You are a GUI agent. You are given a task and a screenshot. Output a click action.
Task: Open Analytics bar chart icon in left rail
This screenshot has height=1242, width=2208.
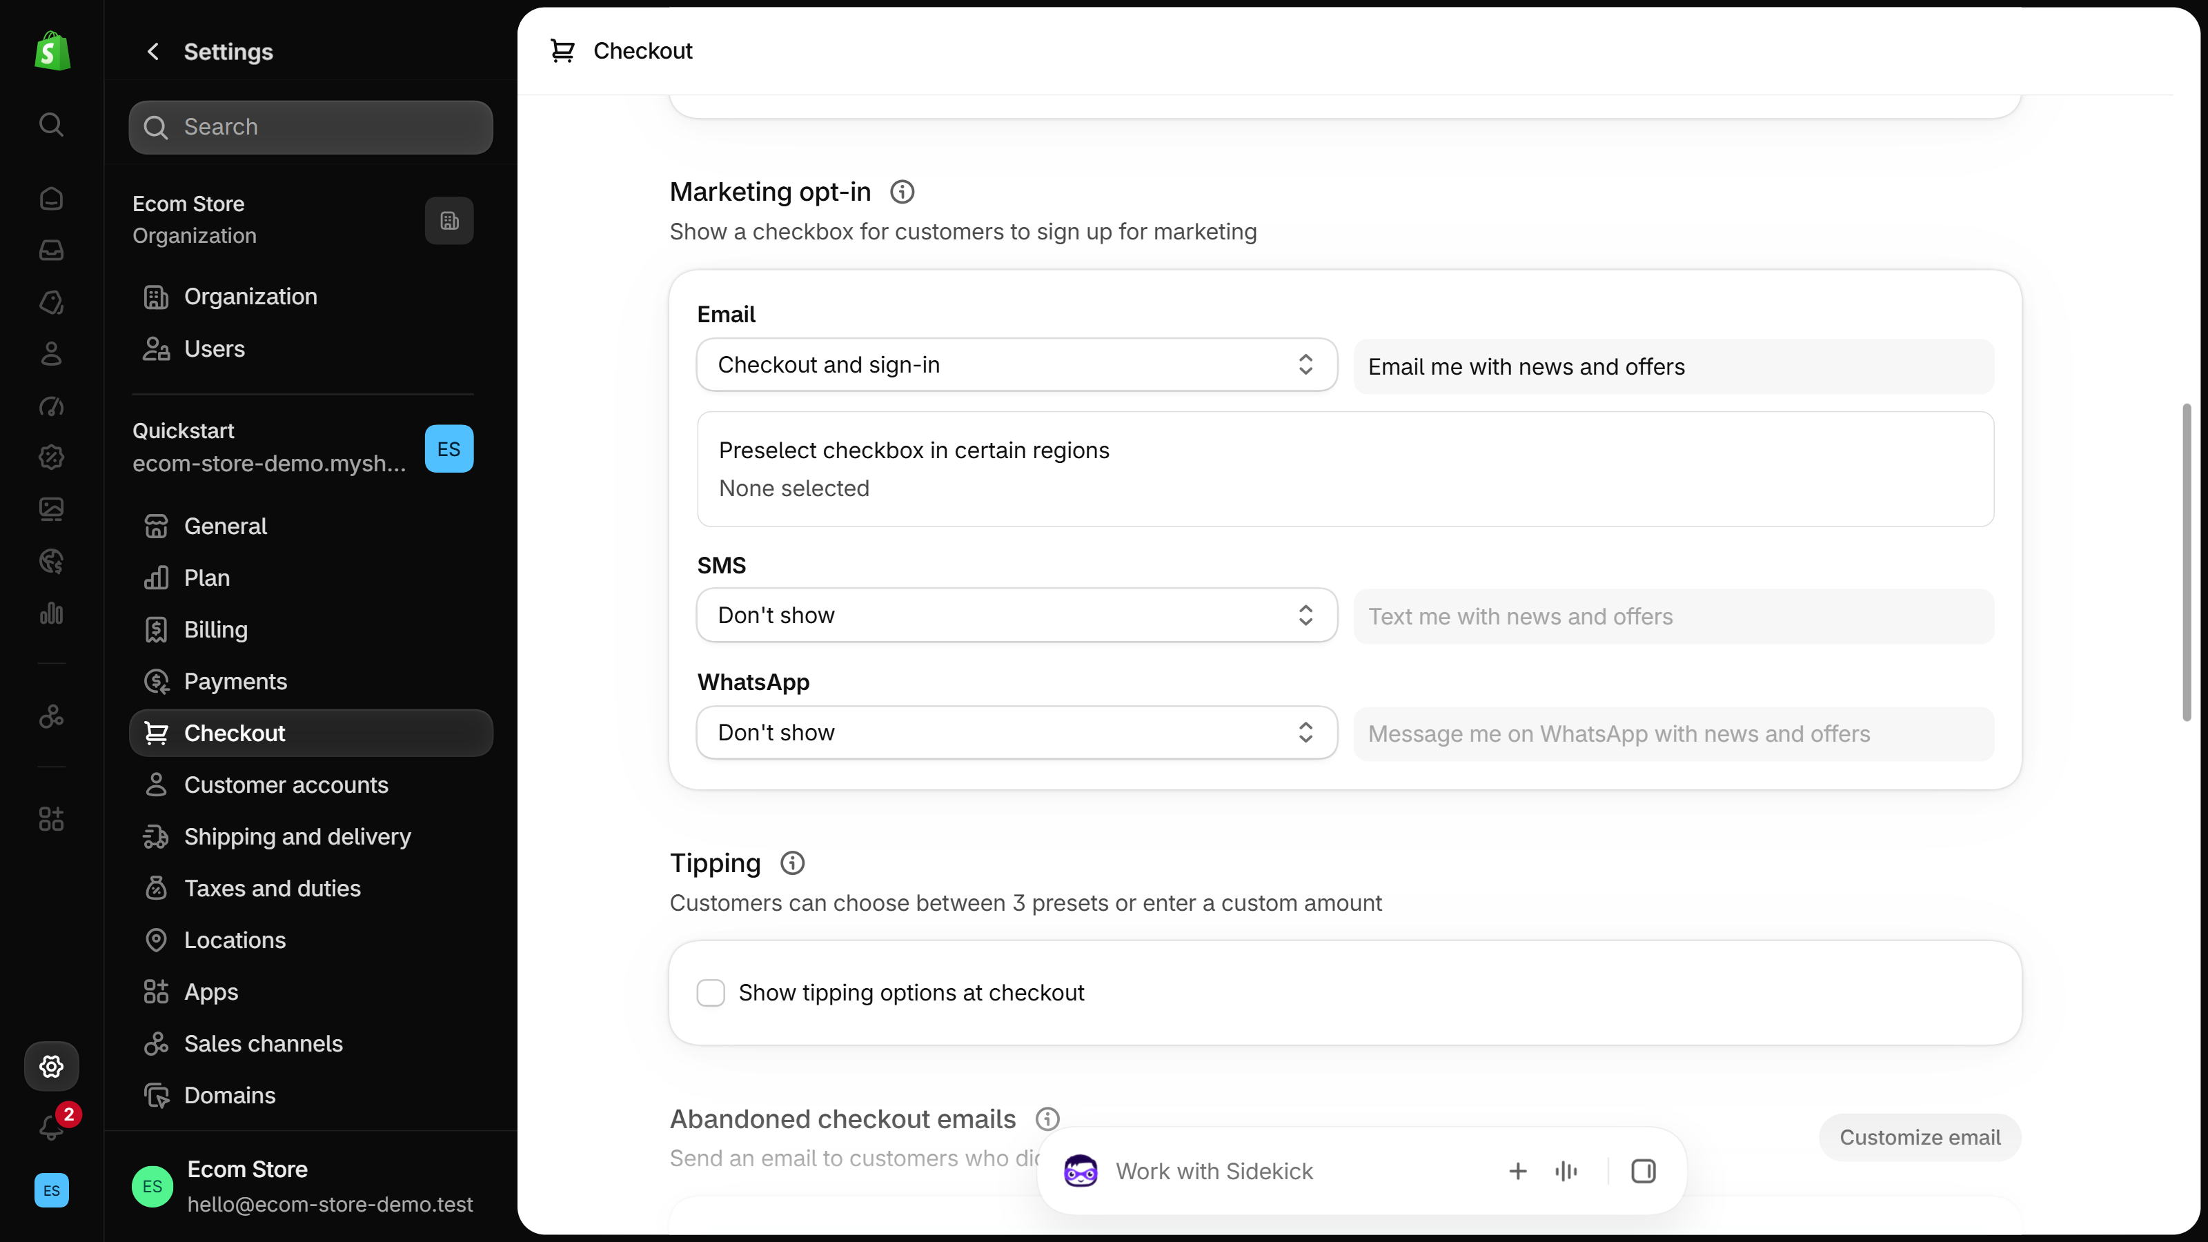pyautogui.click(x=52, y=613)
